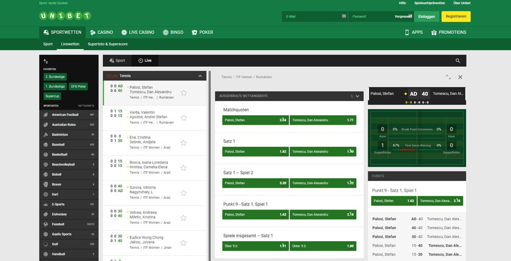This screenshot has width=511, height=261.
Task: Click the Vergessen password link
Action: 403,17
